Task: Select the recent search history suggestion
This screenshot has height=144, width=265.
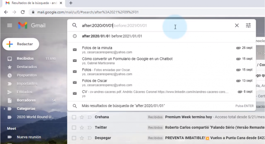Action: coord(112,36)
